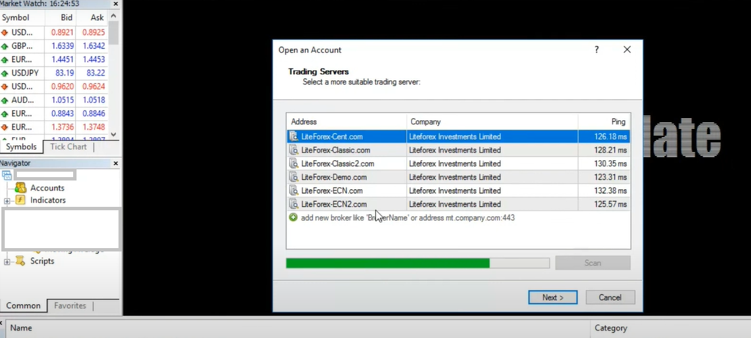Open the Common tab in Navigator
The width and height of the screenshot is (751, 338).
point(24,306)
